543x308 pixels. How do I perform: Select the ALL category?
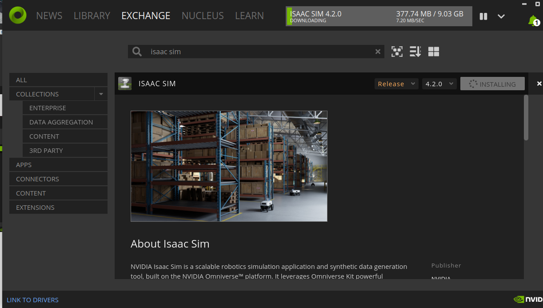[x=58, y=80]
